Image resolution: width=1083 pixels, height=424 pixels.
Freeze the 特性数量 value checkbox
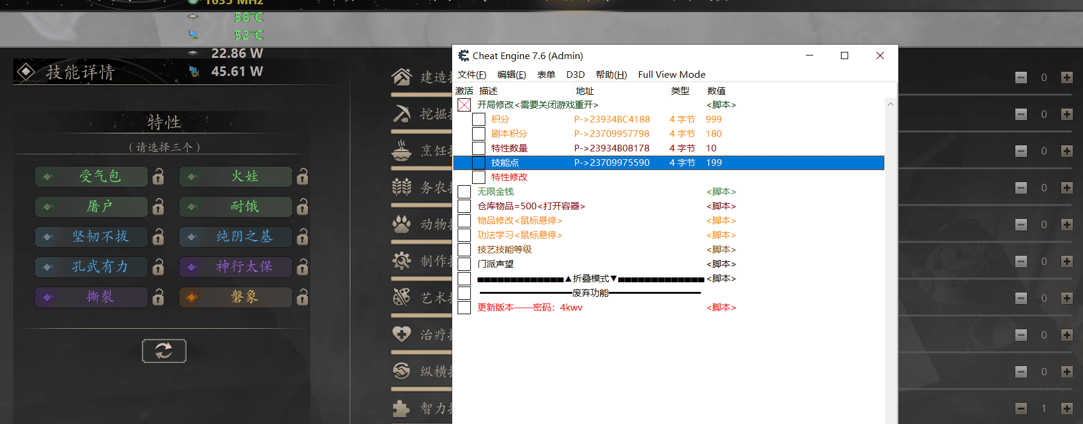point(479,148)
